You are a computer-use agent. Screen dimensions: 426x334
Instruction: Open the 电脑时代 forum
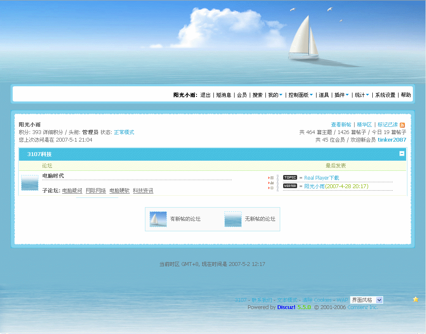coord(53,175)
